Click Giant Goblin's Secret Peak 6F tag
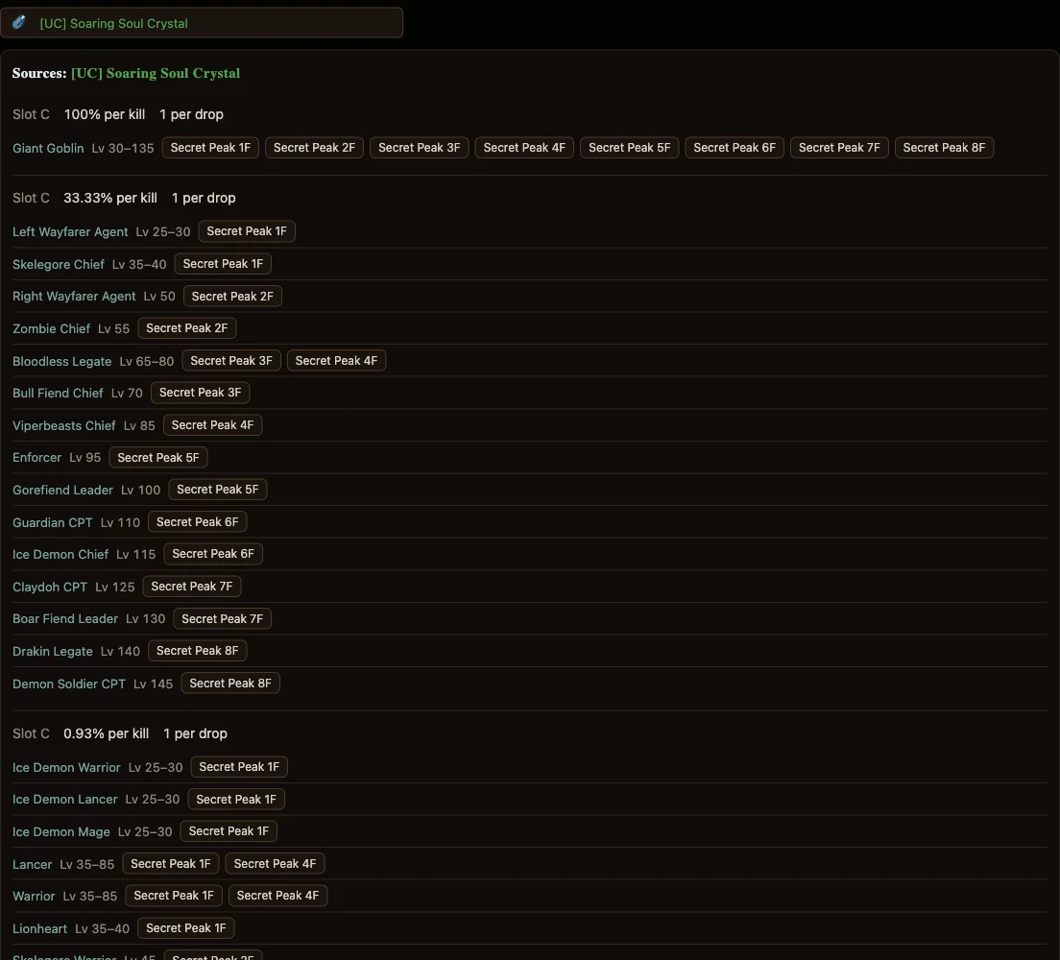 pyautogui.click(x=735, y=148)
